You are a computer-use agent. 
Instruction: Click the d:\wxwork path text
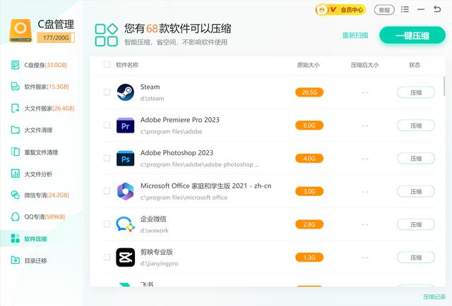(155, 231)
